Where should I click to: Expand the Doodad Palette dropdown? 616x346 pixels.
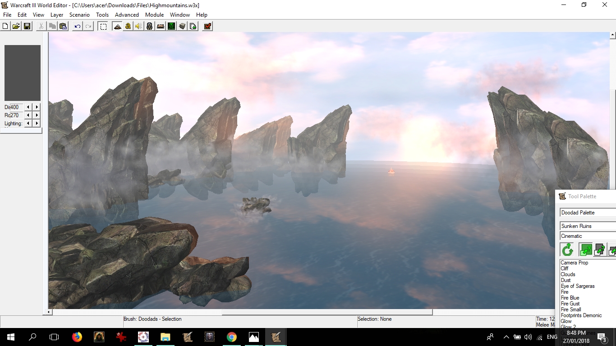pos(588,213)
